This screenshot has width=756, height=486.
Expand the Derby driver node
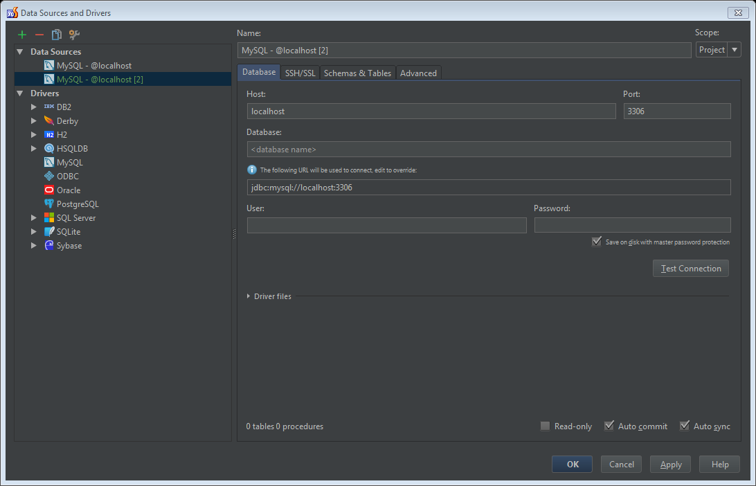[34, 121]
